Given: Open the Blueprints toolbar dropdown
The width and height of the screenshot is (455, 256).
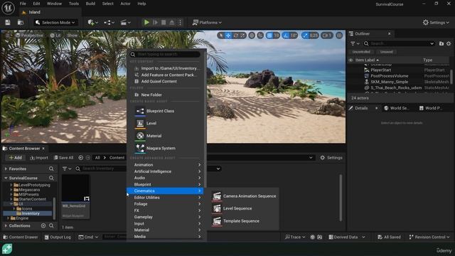Looking at the screenshot, I should 109,22.
